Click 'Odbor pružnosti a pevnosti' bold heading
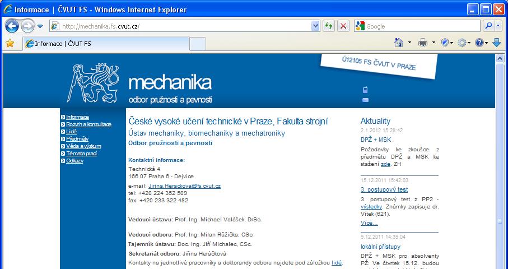508x269 pixels. (170, 143)
